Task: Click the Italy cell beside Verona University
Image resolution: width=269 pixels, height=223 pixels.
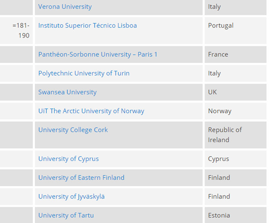Action: coord(215,7)
